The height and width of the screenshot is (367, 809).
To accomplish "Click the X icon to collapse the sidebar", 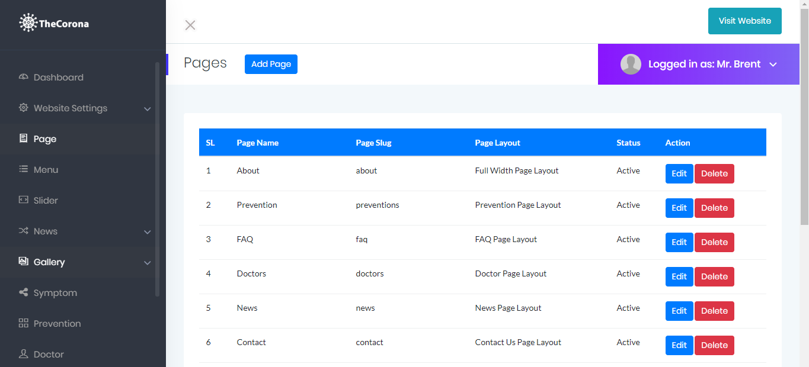I will click(190, 25).
